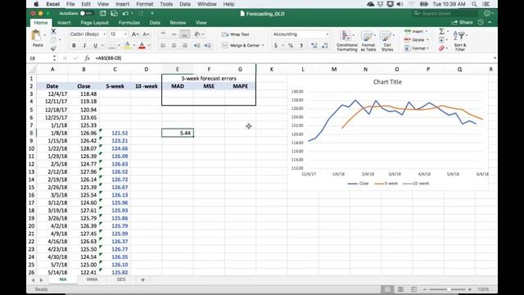Toggle the AutoSave switch
Image resolution: width=524 pixels, height=295 pixels.
[x=86, y=13]
